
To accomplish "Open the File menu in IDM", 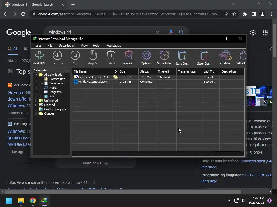I will pyautogui.click(x=50, y=46).
